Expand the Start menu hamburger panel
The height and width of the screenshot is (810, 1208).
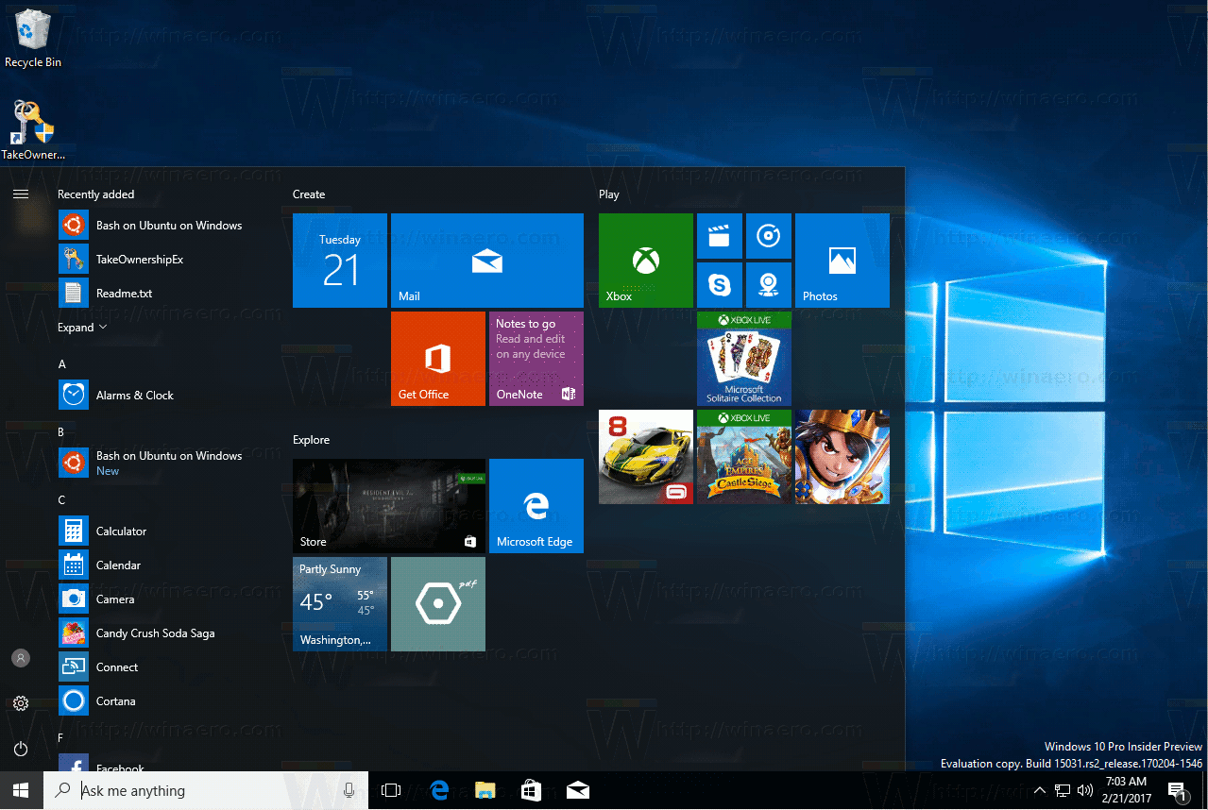point(20,194)
